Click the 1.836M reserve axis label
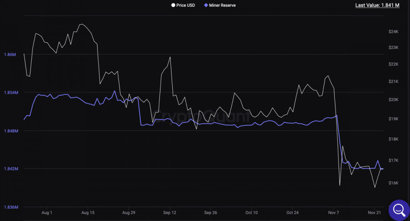This screenshot has height=221, width=410. [x=10, y=207]
